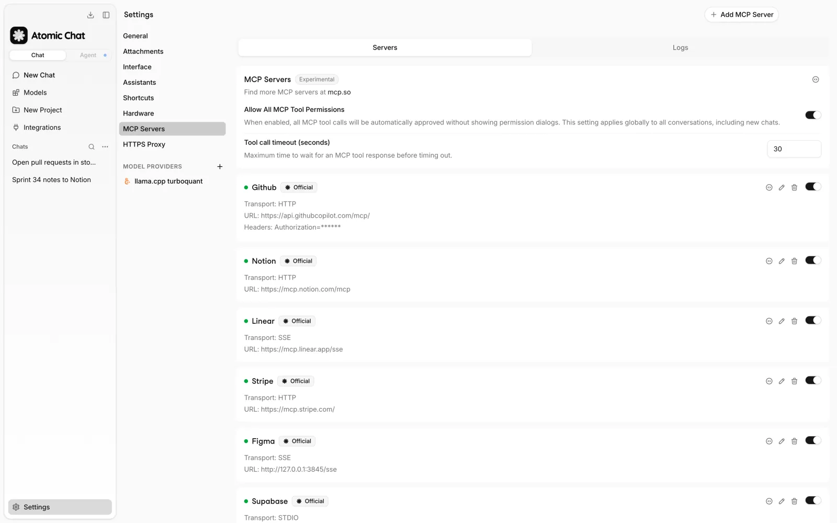Start a New Chat
This screenshot has width=837, height=523.
click(60, 75)
